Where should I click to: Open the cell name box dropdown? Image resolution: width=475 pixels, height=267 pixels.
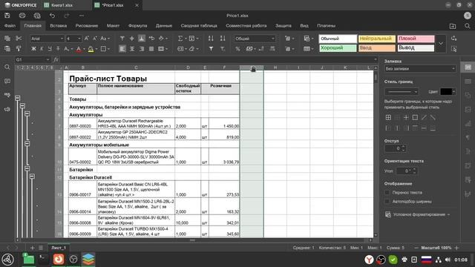pyautogui.click(x=47, y=59)
